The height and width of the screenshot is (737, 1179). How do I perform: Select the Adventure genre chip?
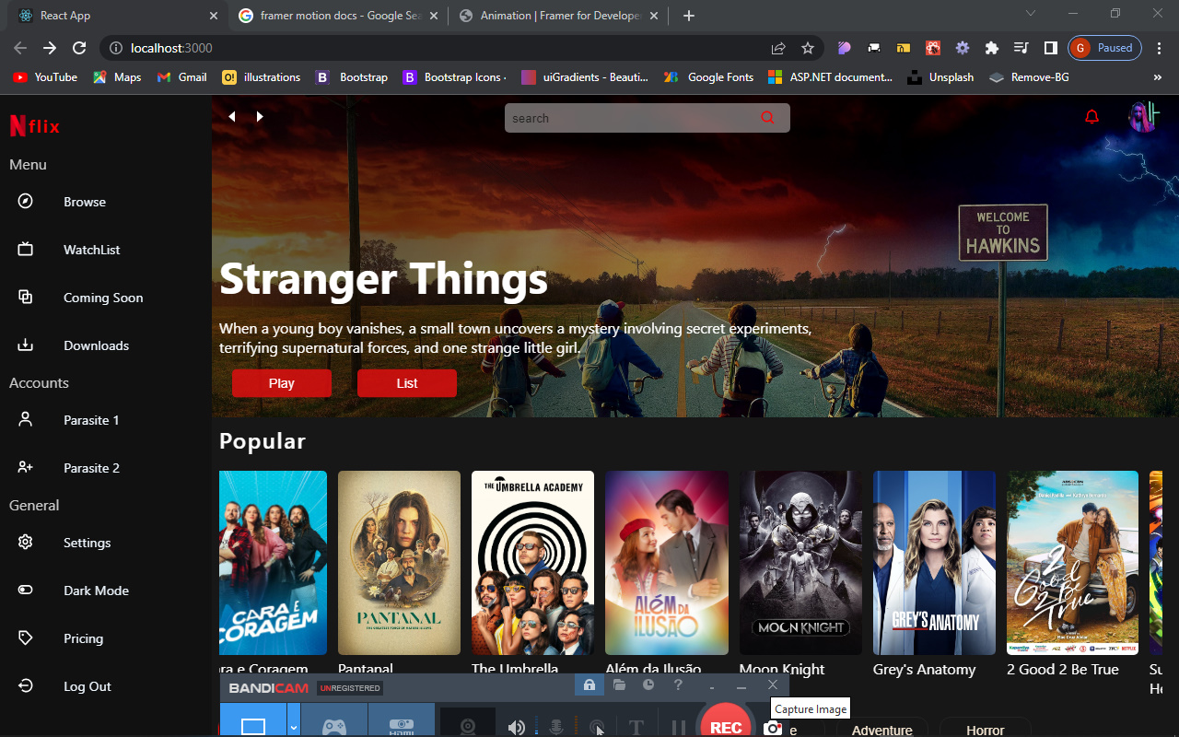881,728
